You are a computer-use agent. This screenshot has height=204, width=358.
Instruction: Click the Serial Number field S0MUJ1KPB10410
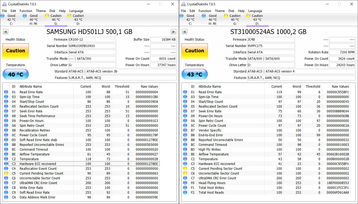click(x=92, y=46)
